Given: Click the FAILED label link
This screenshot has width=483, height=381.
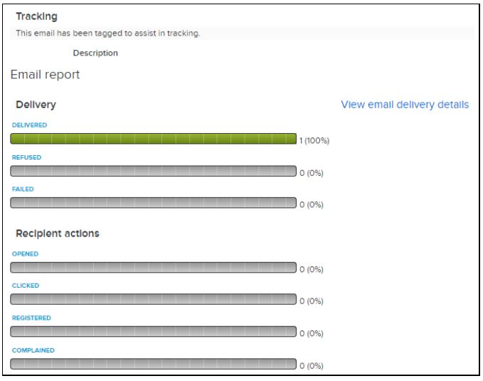Looking at the screenshot, I should [x=23, y=189].
